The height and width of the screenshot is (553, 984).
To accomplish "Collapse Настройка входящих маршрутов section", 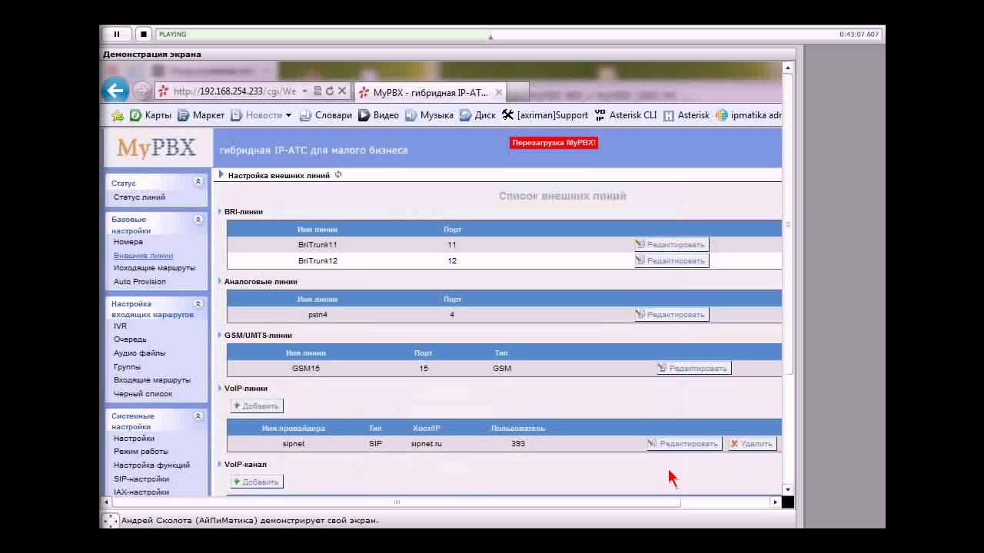I will coord(198,304).
